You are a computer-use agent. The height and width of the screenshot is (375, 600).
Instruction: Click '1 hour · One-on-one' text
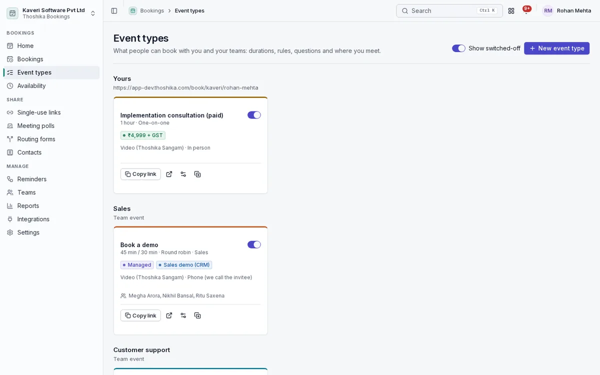(x=145, y=123)
